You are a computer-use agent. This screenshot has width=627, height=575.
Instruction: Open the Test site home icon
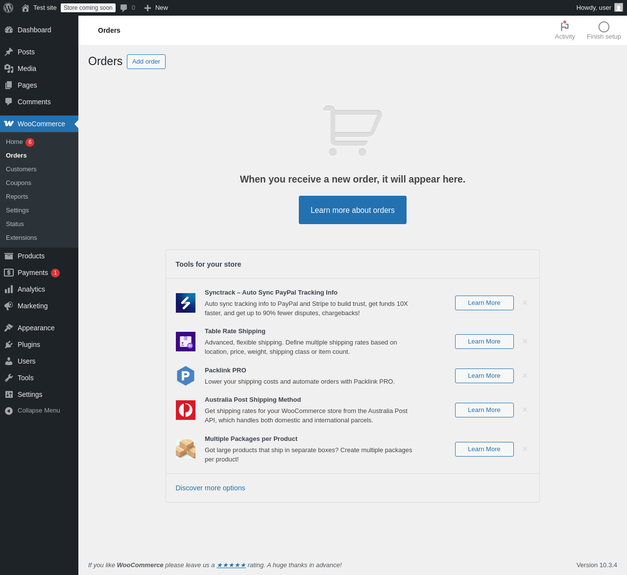[x=25, y=8]
